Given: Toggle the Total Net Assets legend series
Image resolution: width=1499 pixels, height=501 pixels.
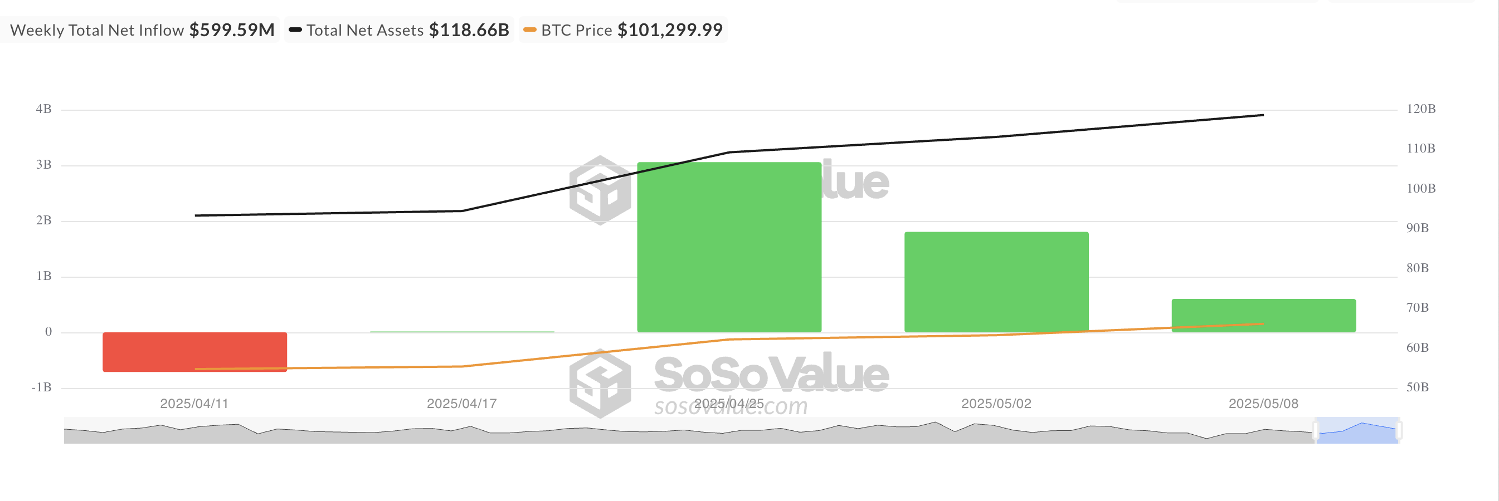Looking at the screenshot, I should coord(399,30).
